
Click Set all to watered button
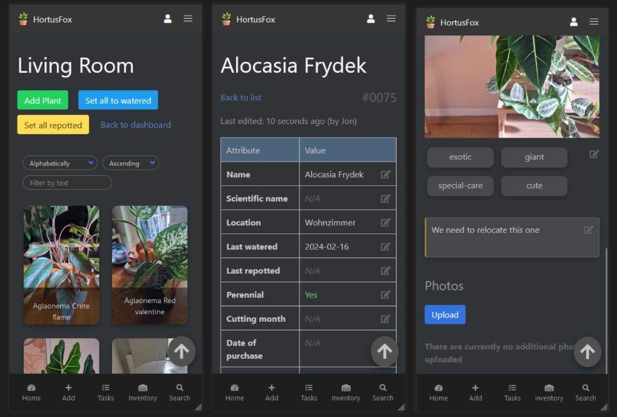(x=118, y=100)
